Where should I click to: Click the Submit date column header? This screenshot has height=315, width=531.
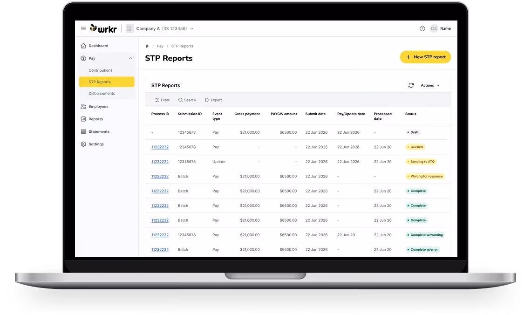(x=316, y=114)
